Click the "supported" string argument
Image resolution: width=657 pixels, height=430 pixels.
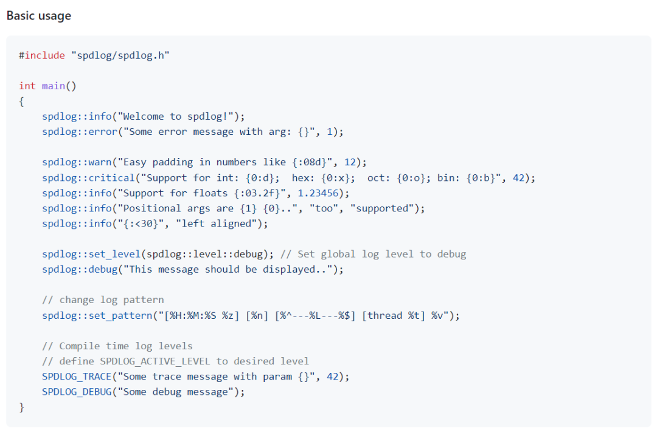click(x=382, y=208)
